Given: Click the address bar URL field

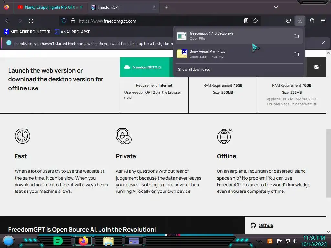Looking at the screenshot, I should pos(159,21).
